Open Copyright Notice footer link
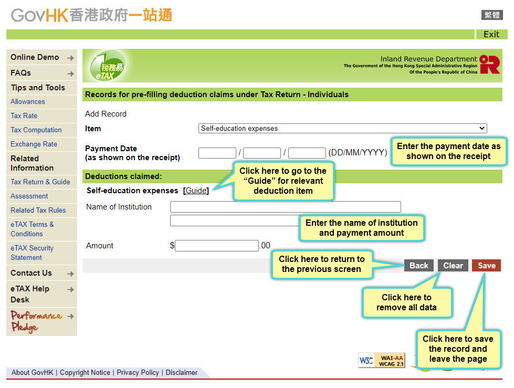The image size is (514, 388). pyautogui.click(x=85, y=373)
